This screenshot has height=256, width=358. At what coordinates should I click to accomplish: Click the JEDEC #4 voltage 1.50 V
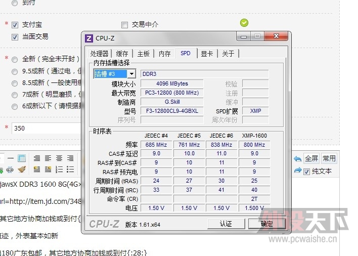156,208
